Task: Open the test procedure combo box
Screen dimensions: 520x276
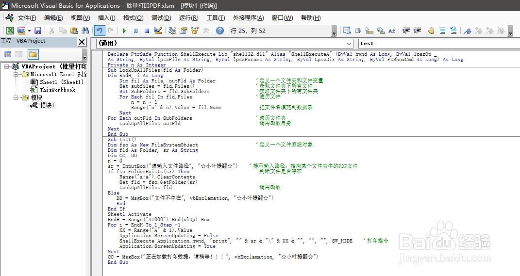Action: [x=439, y=43]
